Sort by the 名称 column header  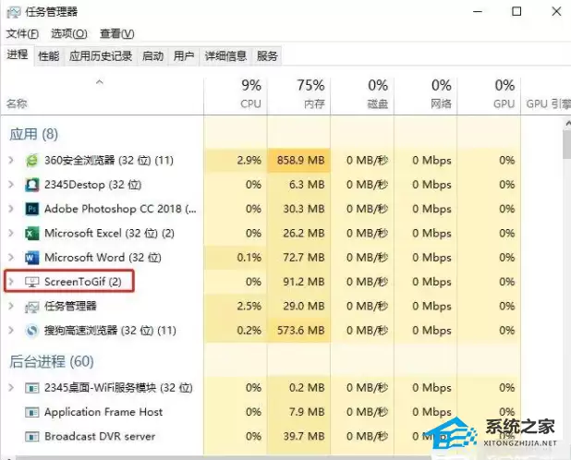[102, 96]
